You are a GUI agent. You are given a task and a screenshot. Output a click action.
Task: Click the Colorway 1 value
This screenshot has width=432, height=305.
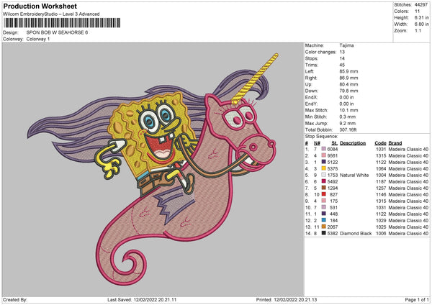[38, 39]
